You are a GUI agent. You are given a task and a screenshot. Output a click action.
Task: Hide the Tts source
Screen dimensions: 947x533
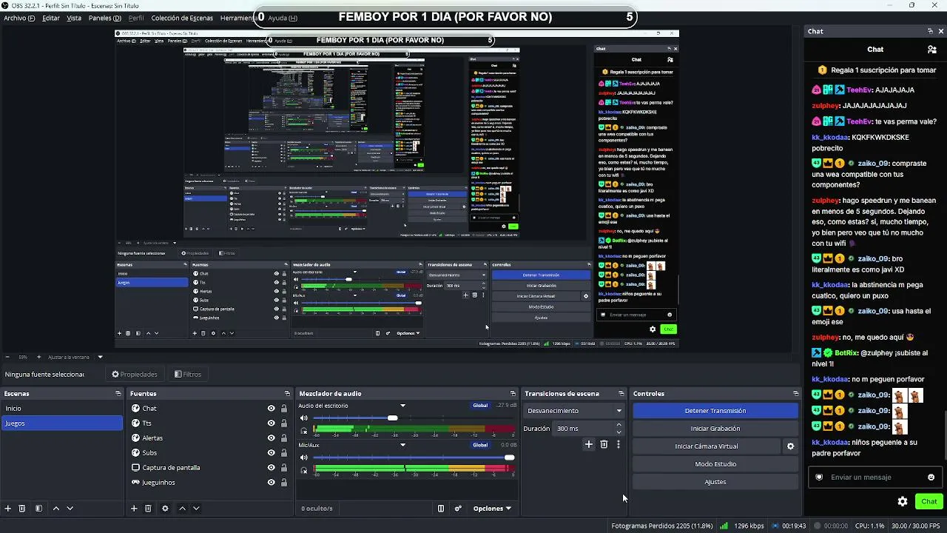[271, 423]
